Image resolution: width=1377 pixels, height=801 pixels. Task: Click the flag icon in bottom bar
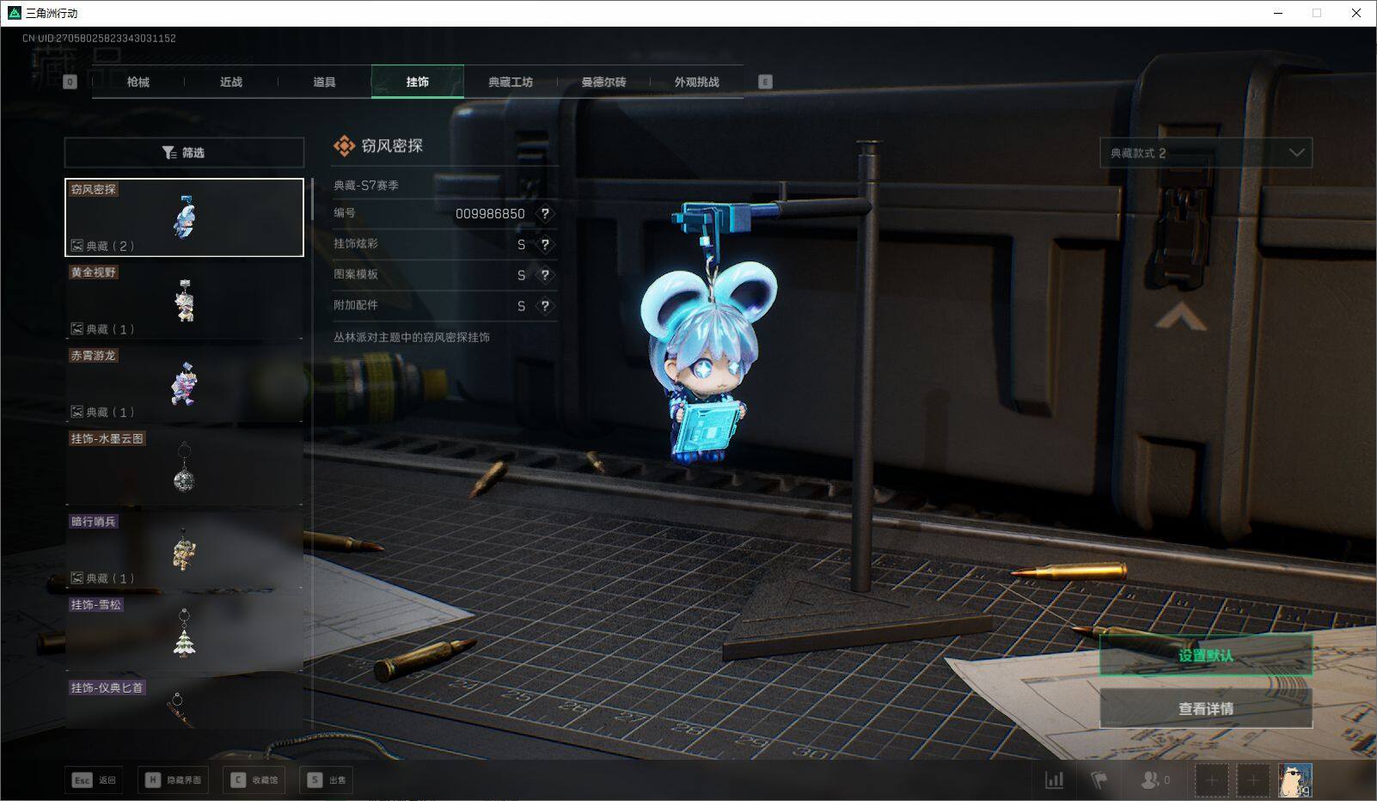pos(1099,780)
